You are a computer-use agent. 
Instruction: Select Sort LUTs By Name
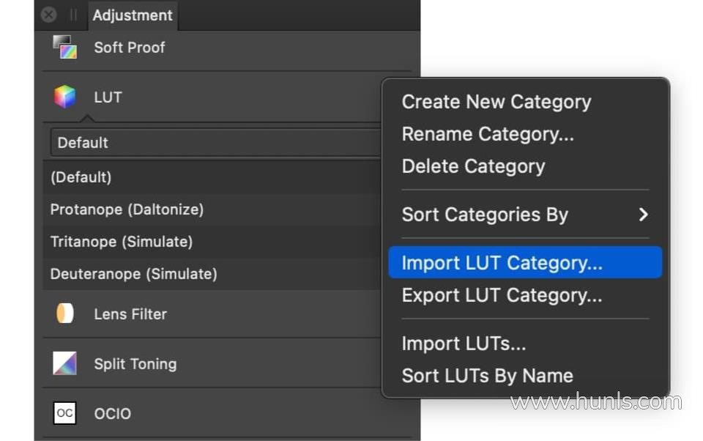(487, 376)
